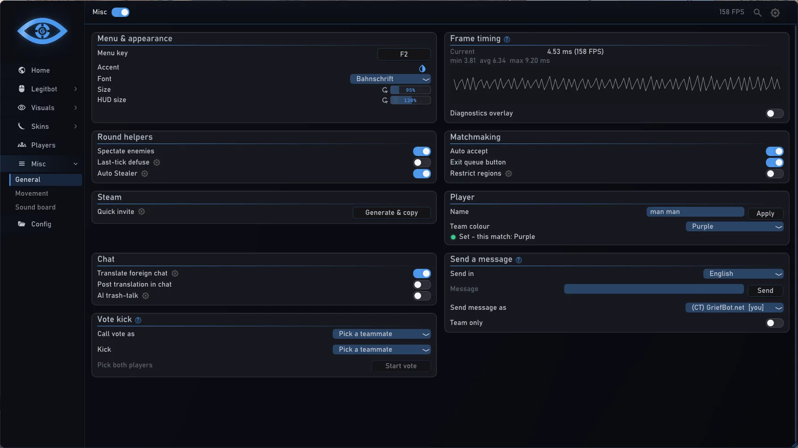The height and width of the screenshot is (448, 798).
Task: Open Team colour Purple dropdown
Action: (x=735, y=226)
